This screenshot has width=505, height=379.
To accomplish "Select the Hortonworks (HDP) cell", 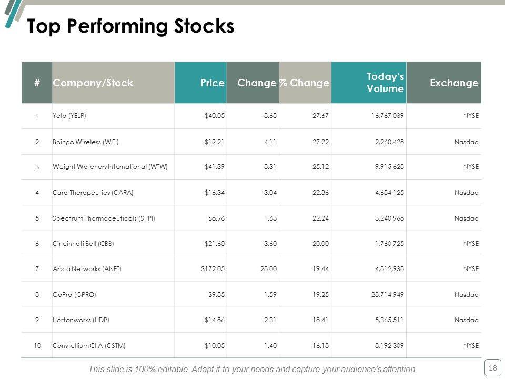I will click(x=81, y=320).
